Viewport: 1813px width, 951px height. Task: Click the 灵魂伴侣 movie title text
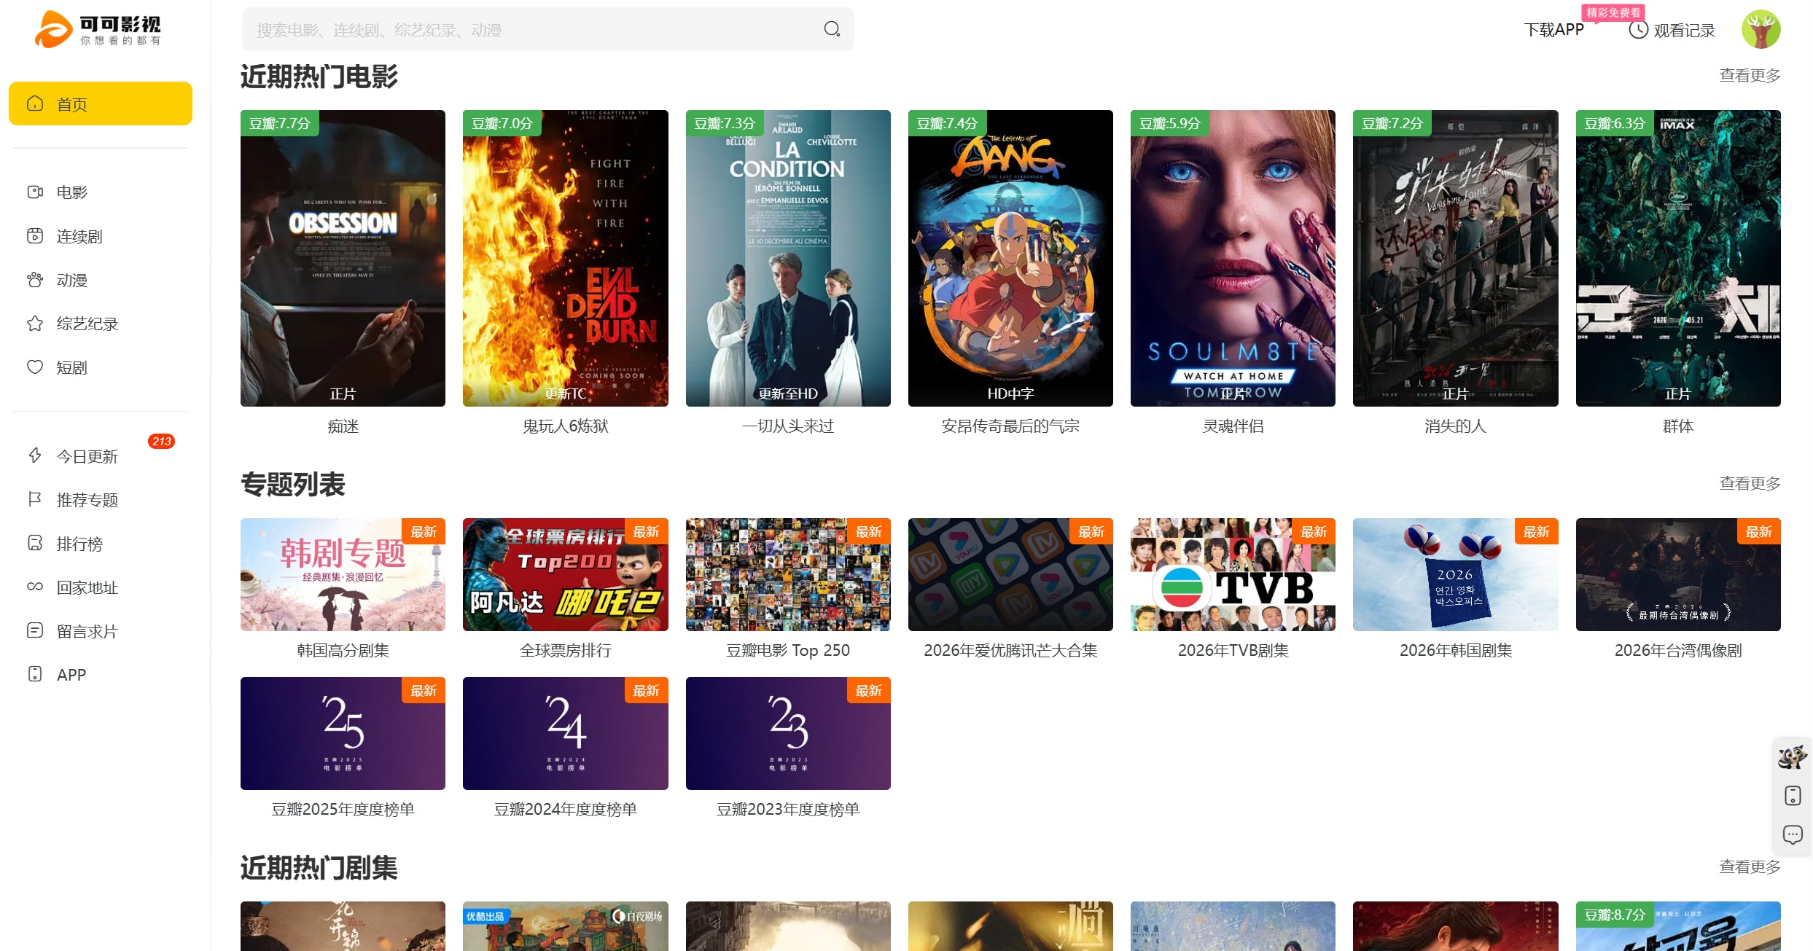click(x=1233, y=426)
